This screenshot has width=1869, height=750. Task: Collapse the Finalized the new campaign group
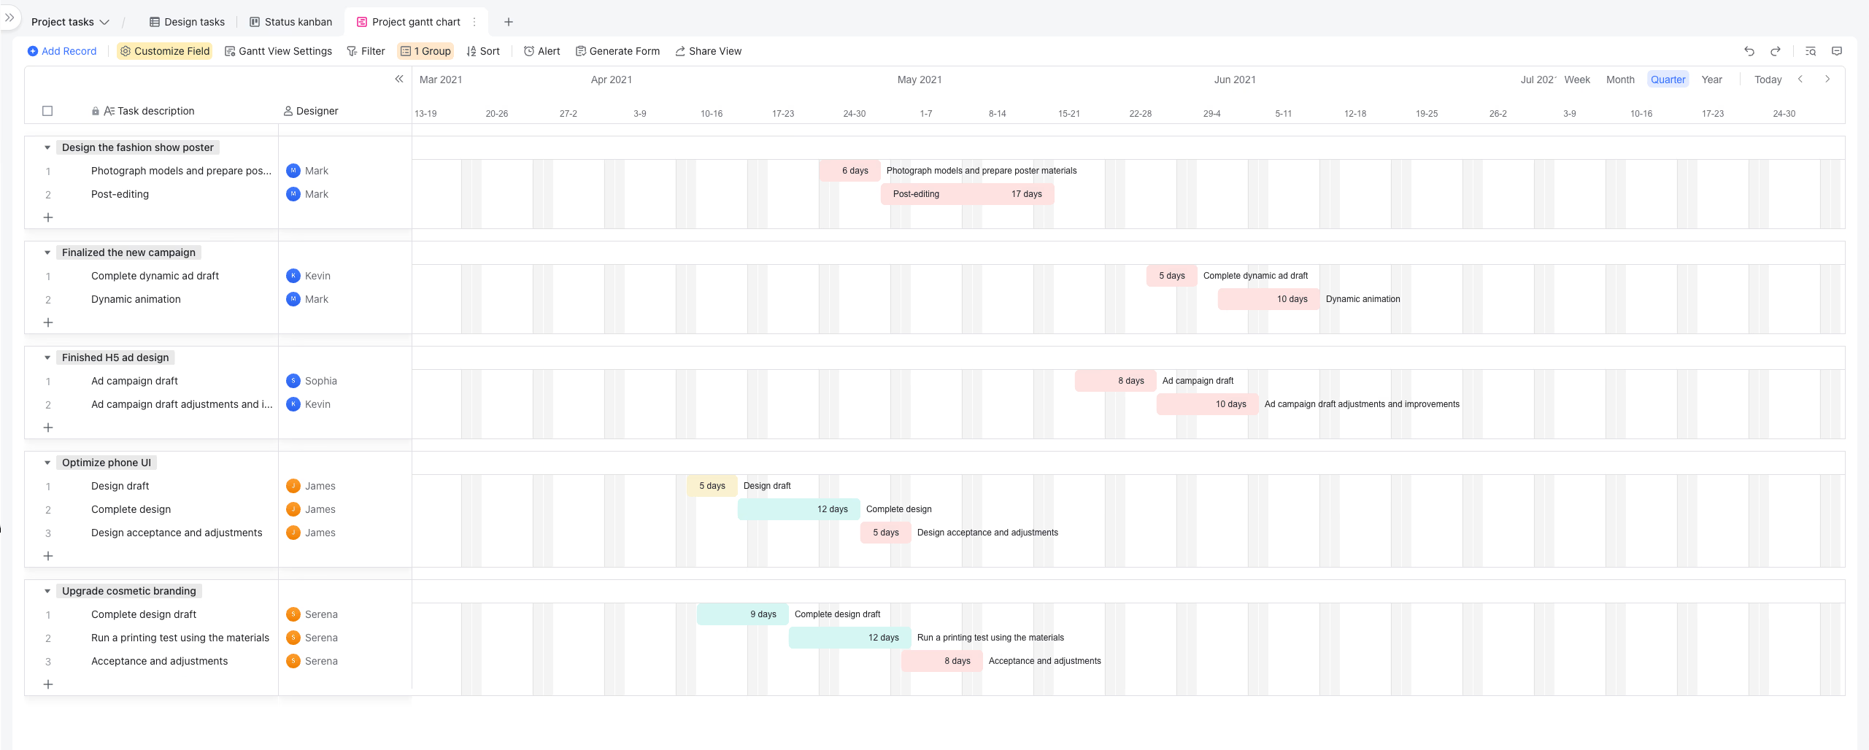(47, 252)
